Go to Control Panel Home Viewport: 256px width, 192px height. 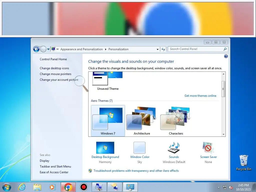click(x=53, y=59)
